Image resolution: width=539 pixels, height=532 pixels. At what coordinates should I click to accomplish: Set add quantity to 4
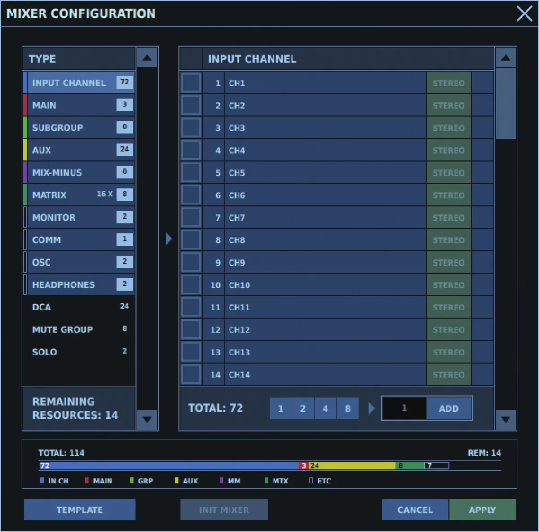(326, 408)
